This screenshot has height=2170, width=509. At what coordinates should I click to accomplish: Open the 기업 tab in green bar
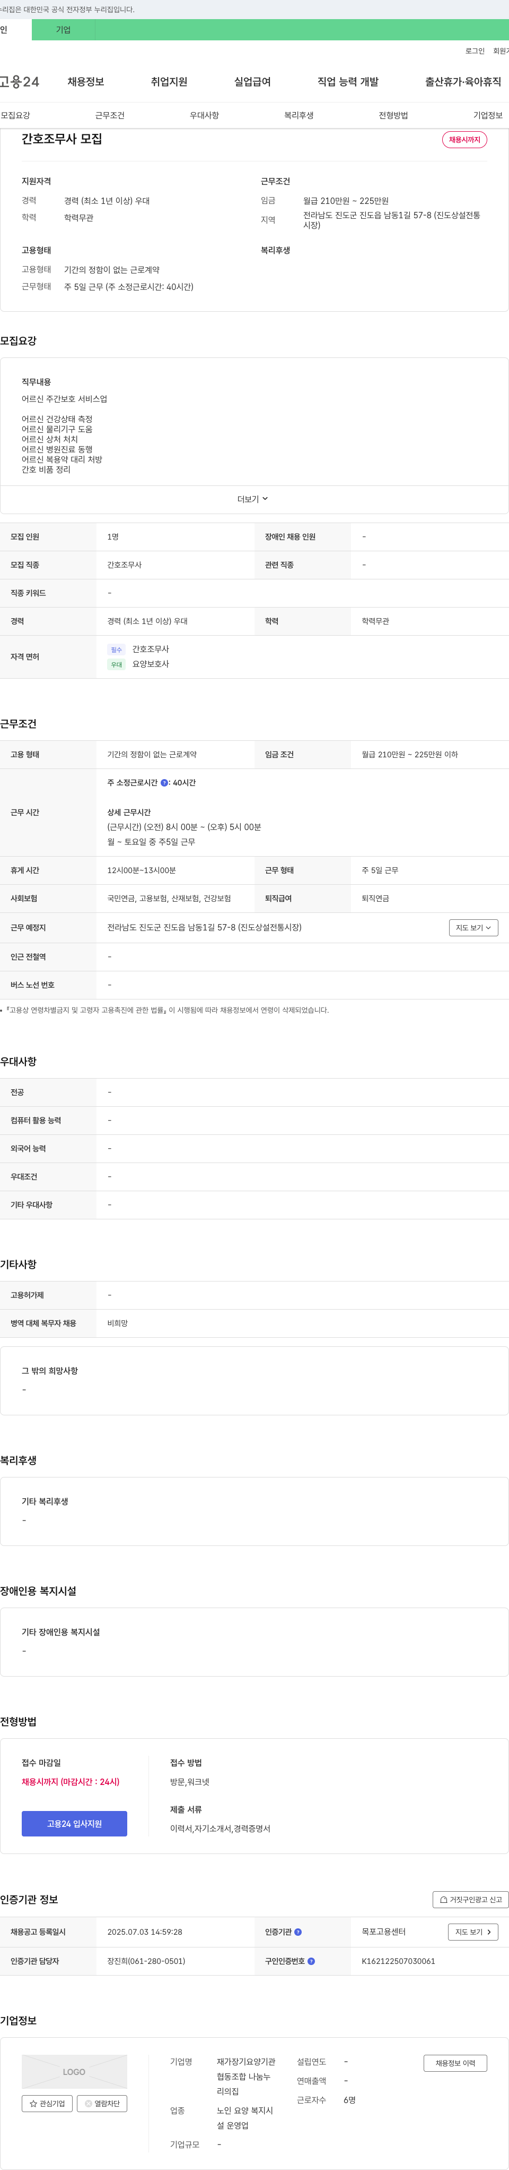point(63,30)
